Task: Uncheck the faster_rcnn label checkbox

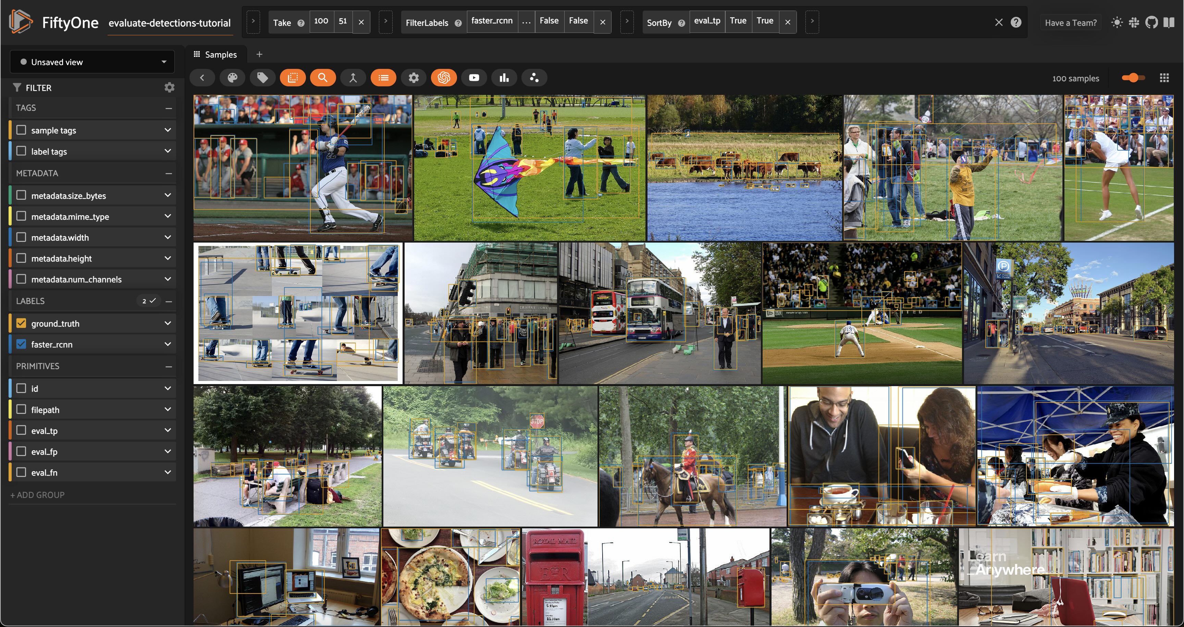Action: pyautogui.click(x=21, y=344)
